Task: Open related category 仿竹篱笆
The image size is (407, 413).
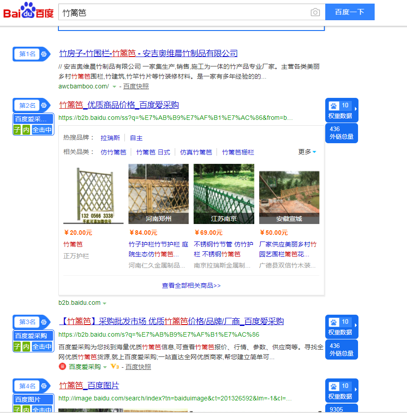Action: tap(113, 152)
